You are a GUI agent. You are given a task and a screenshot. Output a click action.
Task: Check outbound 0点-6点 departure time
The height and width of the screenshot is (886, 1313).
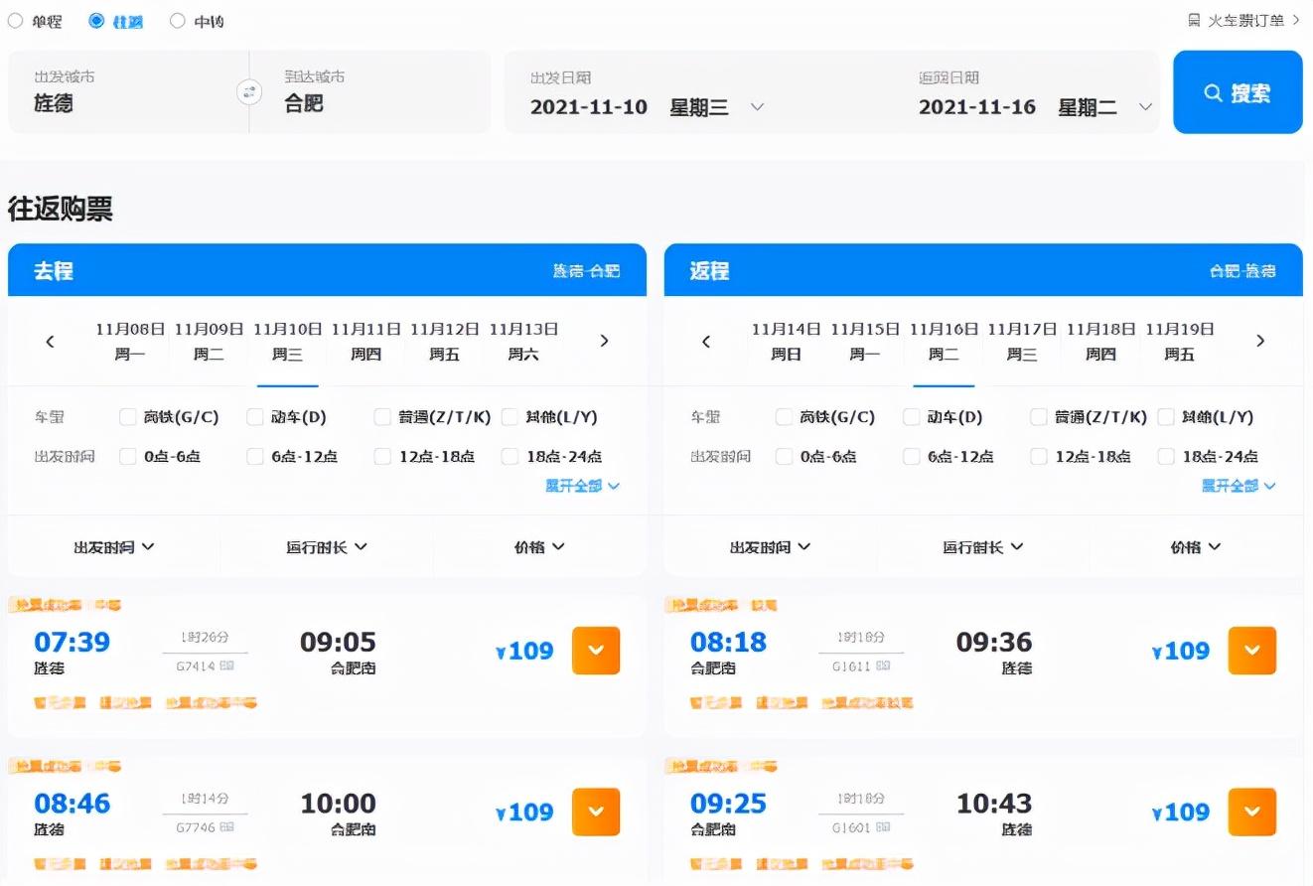pyautogui.click(x=127, y=457)
